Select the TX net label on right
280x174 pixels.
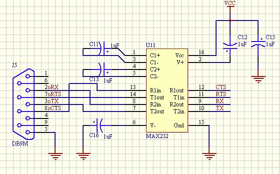[220, 108]
